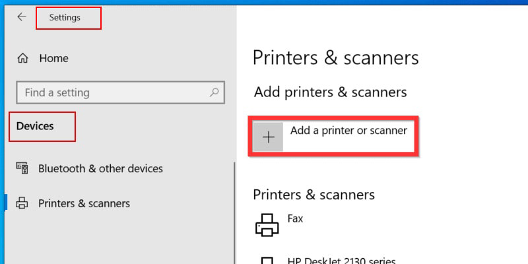Image resolution: width=528 pixels, height=264 pixels.
Task: Select HP DeskJet 2130 series entry
Action: [x=343, y=260]
